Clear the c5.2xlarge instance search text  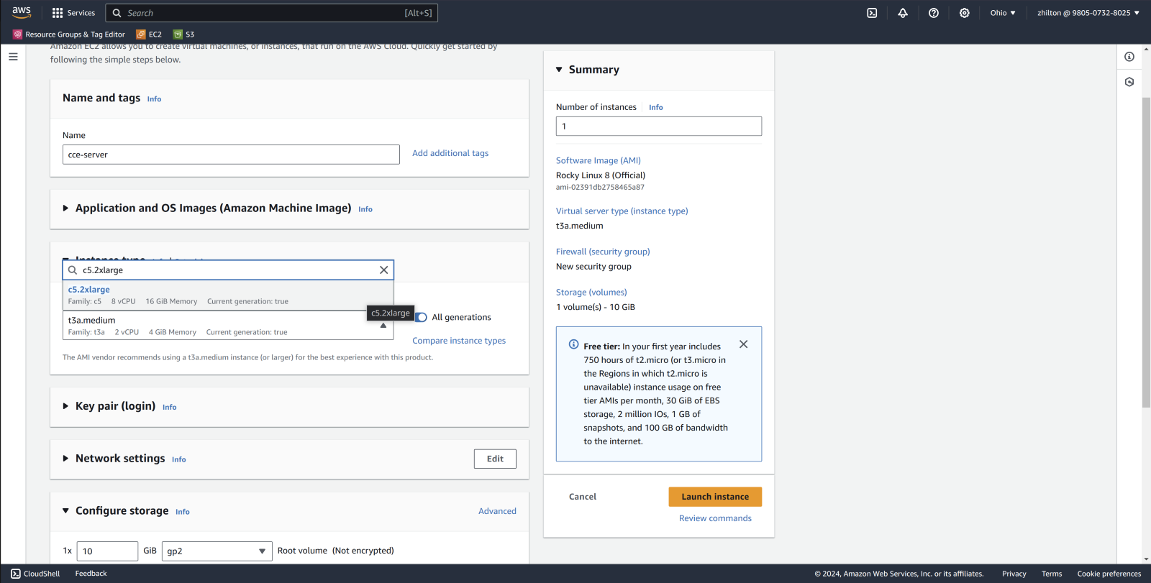tap(383, 270)
